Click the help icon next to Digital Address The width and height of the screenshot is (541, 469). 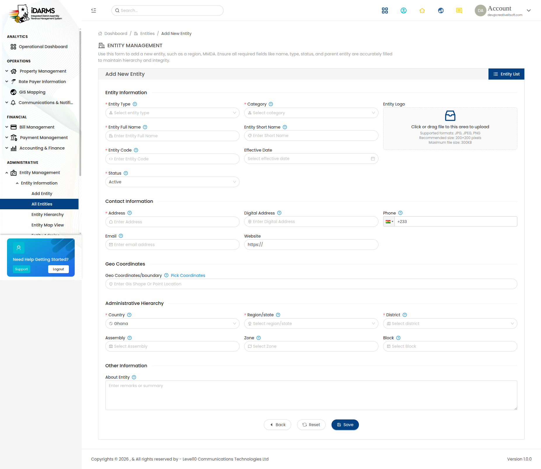point(279,213)
